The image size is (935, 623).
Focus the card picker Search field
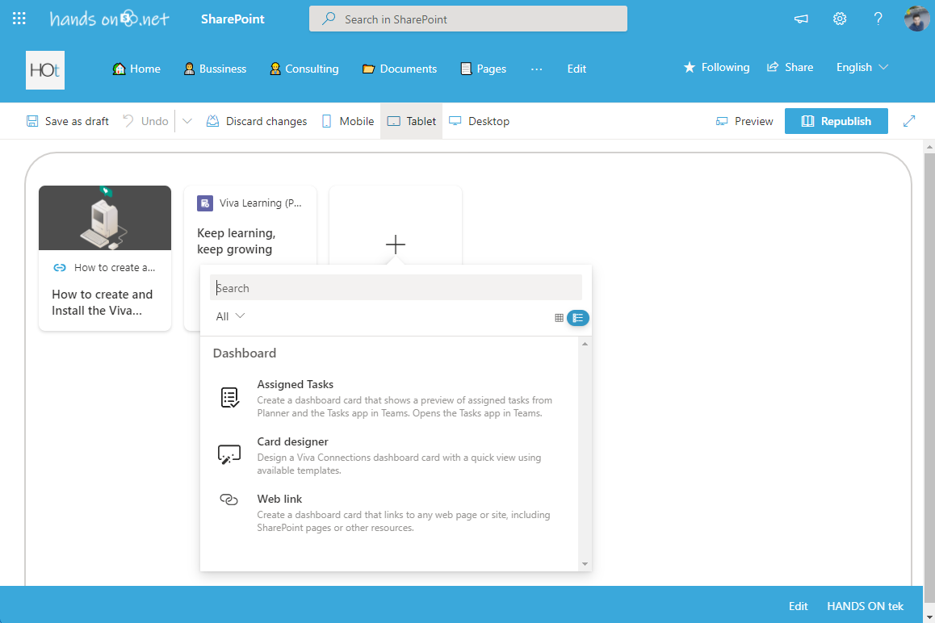pyautogui.click(x=396, y=288)
